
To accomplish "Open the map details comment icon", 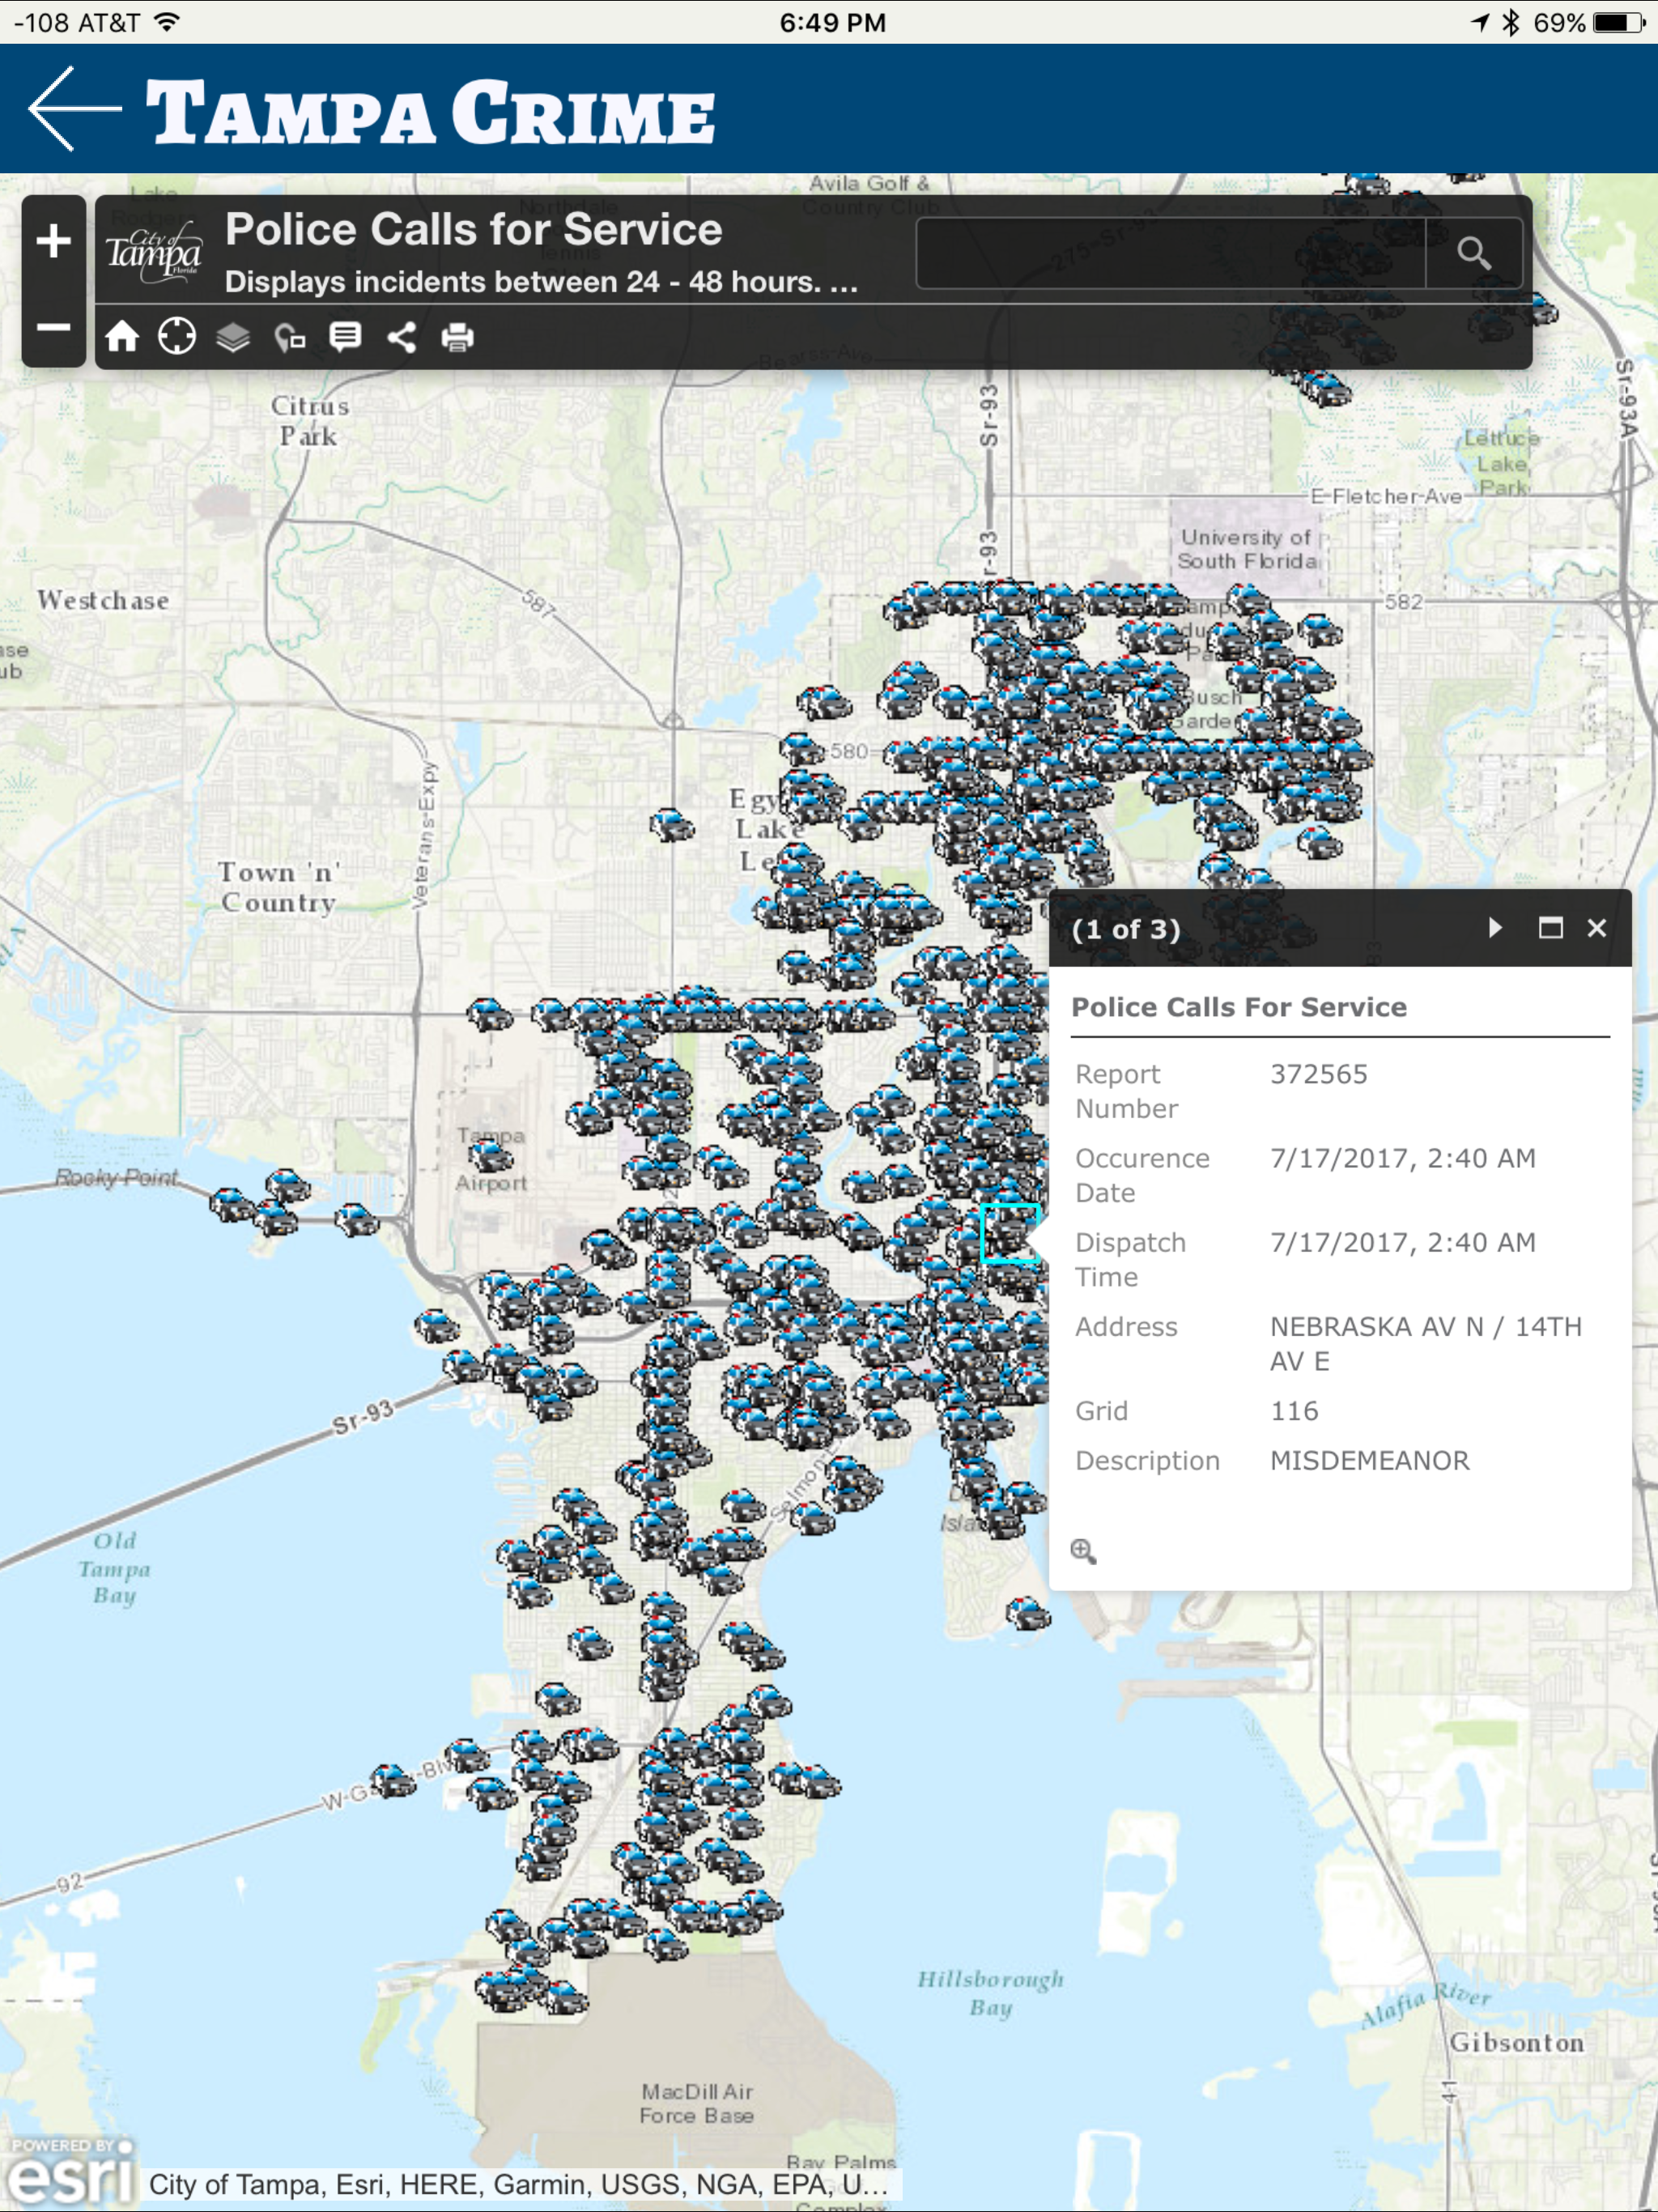I will tap(345, 337).
